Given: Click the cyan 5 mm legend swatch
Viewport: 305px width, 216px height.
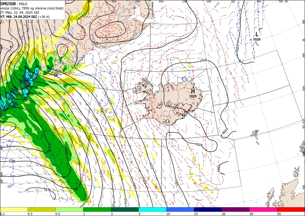Looking at the screenshot, I should (152, 210).
